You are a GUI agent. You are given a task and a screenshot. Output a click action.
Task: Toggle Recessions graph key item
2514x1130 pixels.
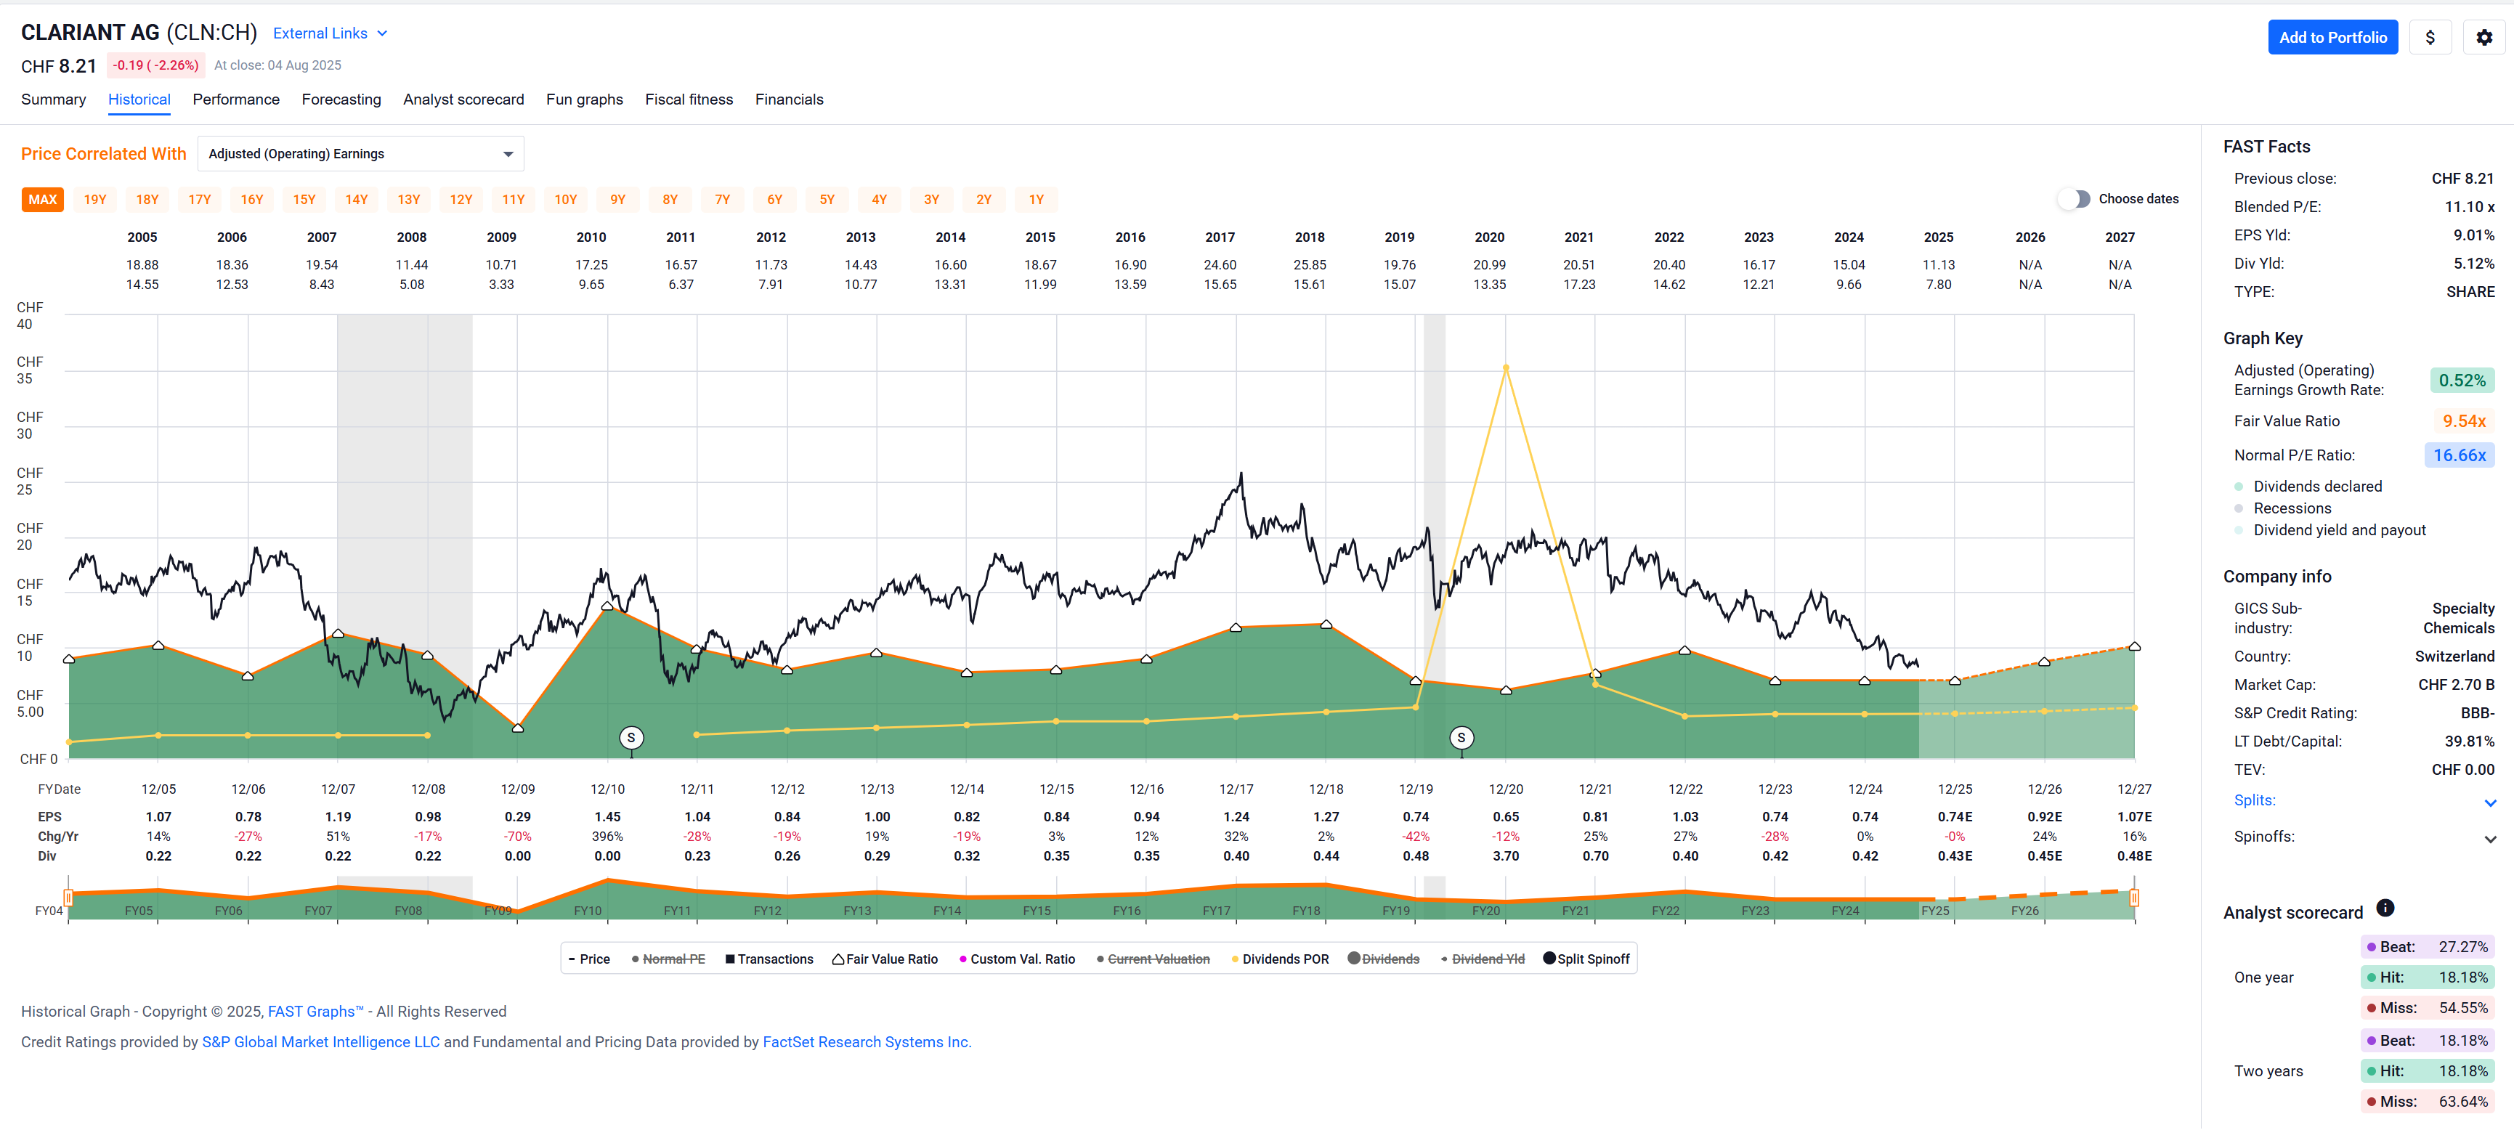coord(2283,508)
